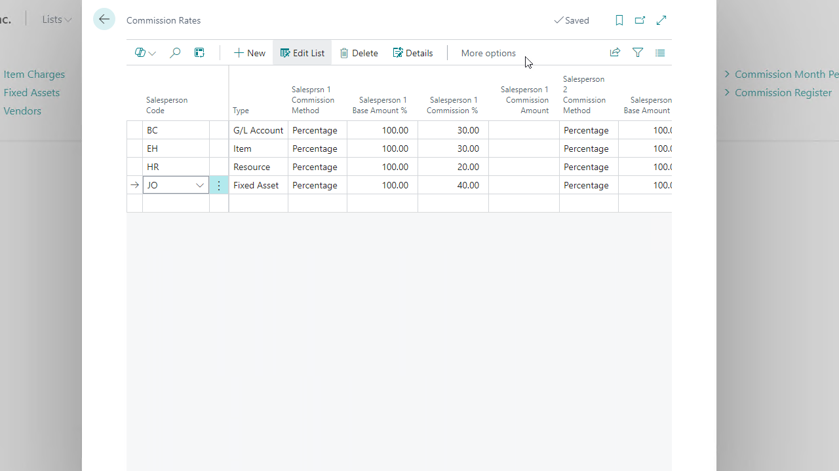Delete the selected commission rate
The width and height of the screenshot is (839, 471).
(x=359, y=53)
